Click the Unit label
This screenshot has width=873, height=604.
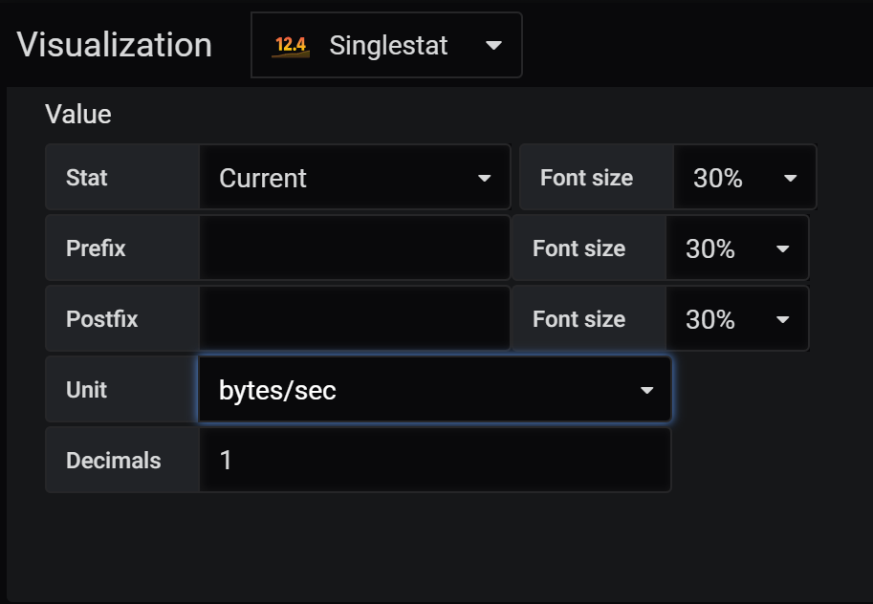tap(87, 389)
